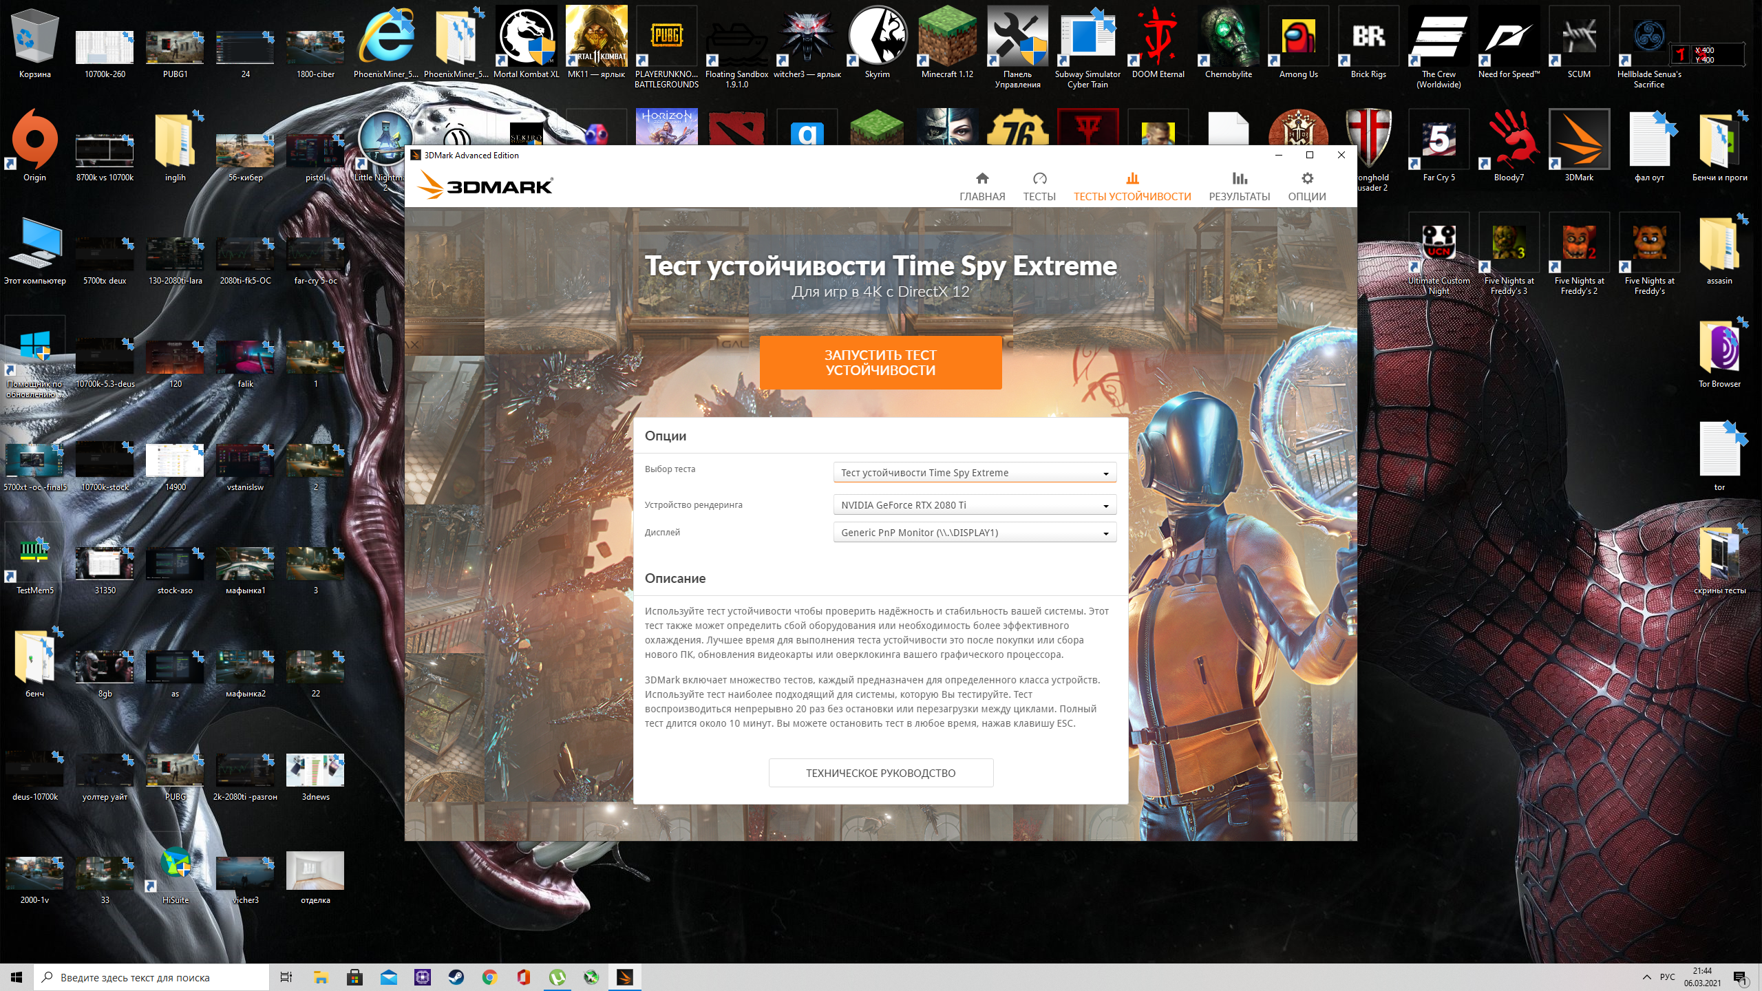Open ОПЦИИ gear settings tab
The image size is (1762, 991).
pyautogui.click(x=1307, y=187)
